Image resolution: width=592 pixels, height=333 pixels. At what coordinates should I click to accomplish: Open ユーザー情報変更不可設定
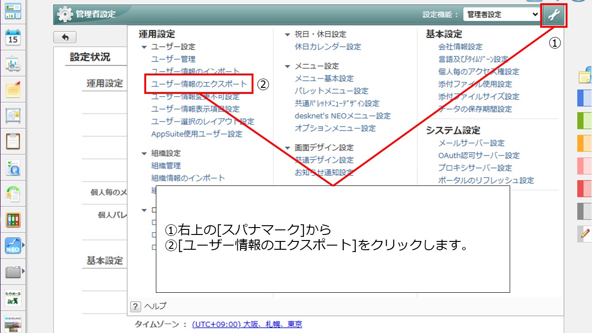pos(196,97)
